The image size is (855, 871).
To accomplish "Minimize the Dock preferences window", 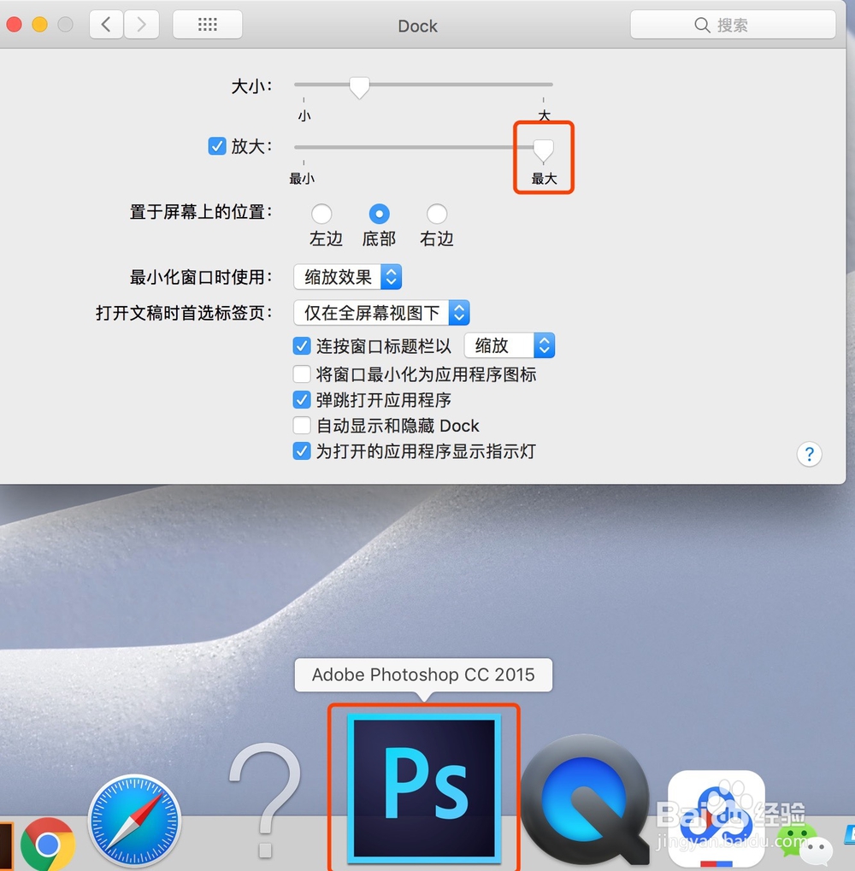I will (x=39, y=25).
